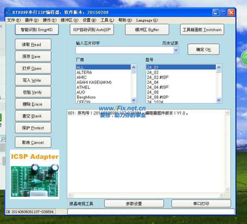Open the 帮助(H) menu
The width and height of the screenshot is (247, 224).
click(x=125, y=20)
